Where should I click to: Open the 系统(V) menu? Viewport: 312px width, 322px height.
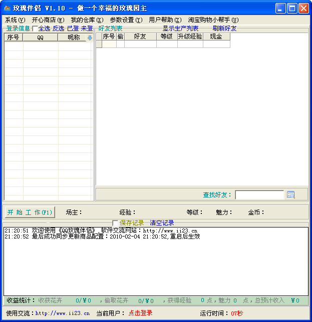15,20
